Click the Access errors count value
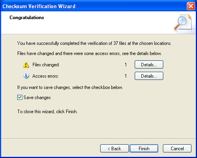The image size is (197, 158). [x=126, y=76]
